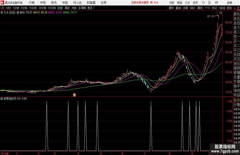This screenshot has width=240, height=155.
Task: Toggle the right side panel icon near 87.10
Action: (x=221, y=13)
